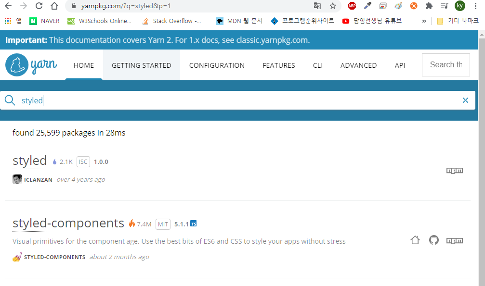Clear the package search with X

(465, 100)
